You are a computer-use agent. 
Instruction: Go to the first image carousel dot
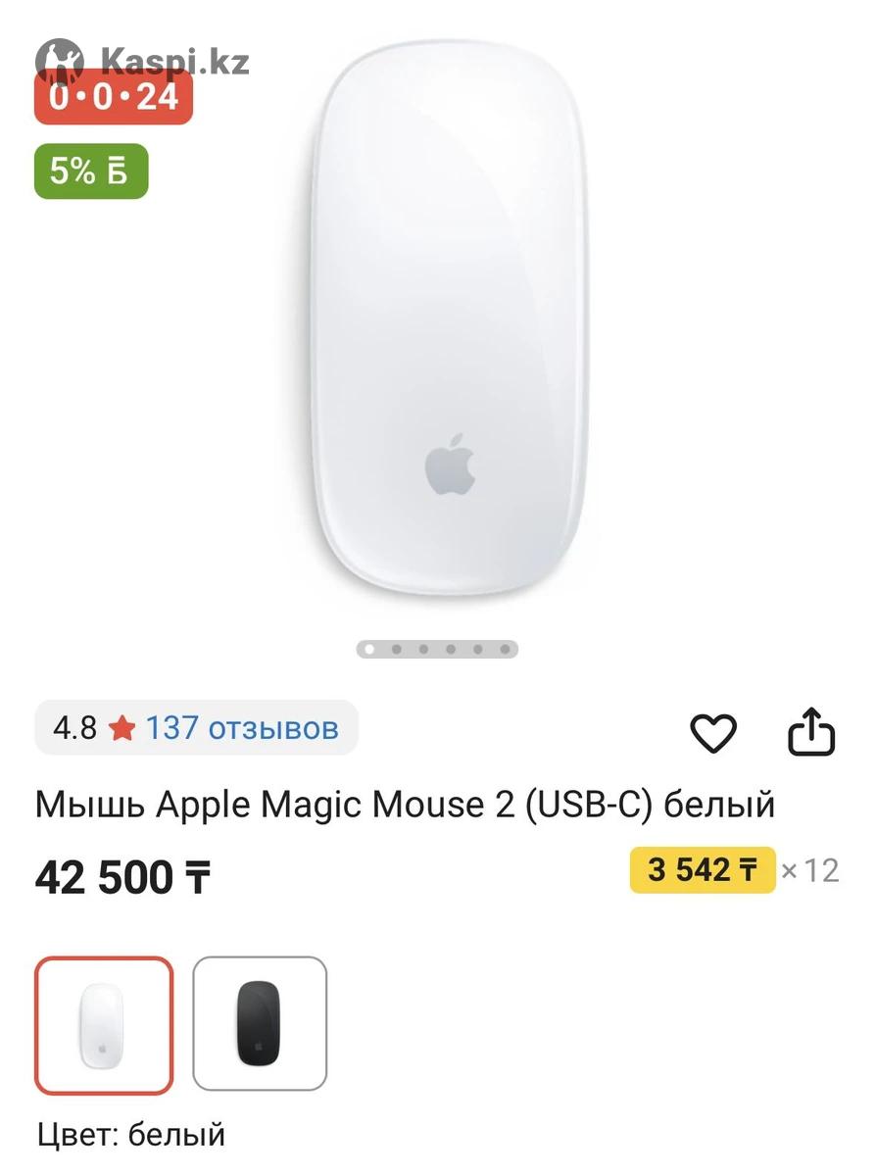[369, 649]
